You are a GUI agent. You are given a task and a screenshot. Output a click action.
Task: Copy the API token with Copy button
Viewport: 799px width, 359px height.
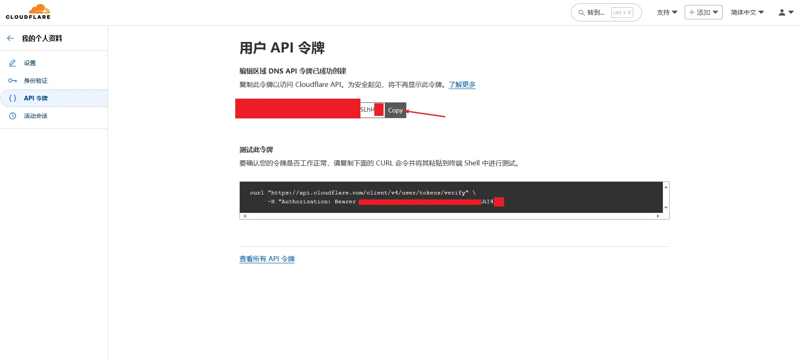[x=395, y=110]
